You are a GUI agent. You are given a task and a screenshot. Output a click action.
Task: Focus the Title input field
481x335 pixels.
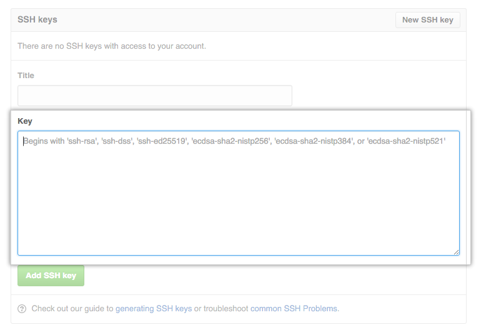pos(154,96)
